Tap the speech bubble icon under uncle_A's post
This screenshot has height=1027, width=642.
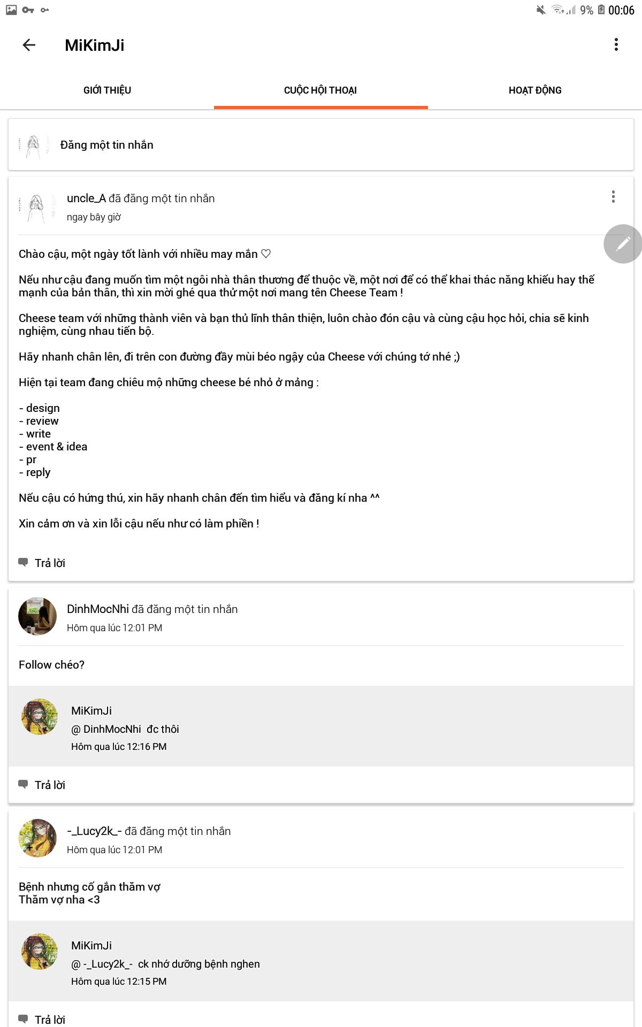[23, 562]
